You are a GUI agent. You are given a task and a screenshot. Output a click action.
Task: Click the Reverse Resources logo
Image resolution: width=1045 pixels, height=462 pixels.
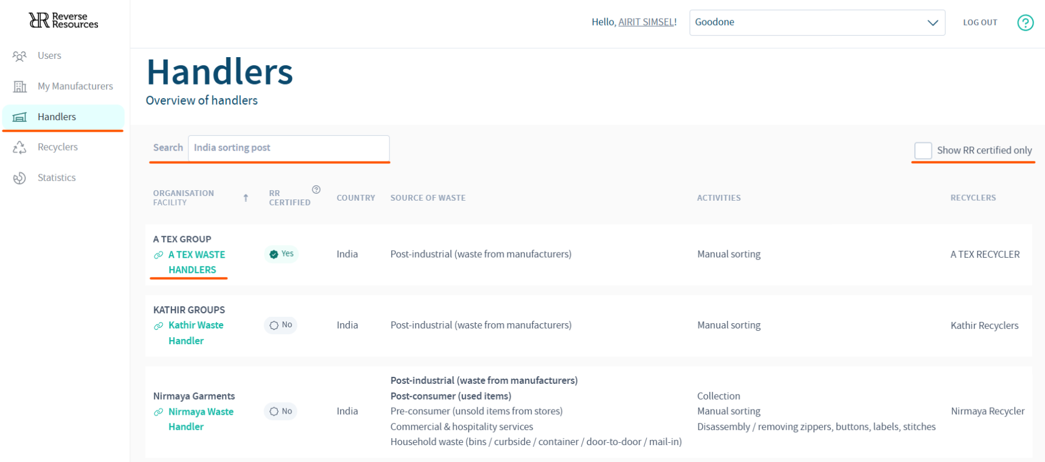coord(64,20)
